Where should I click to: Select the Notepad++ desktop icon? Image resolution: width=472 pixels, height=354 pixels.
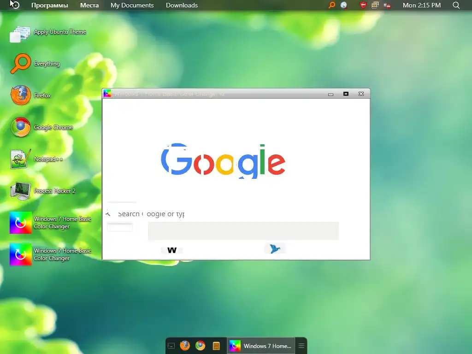coord(37,159)
